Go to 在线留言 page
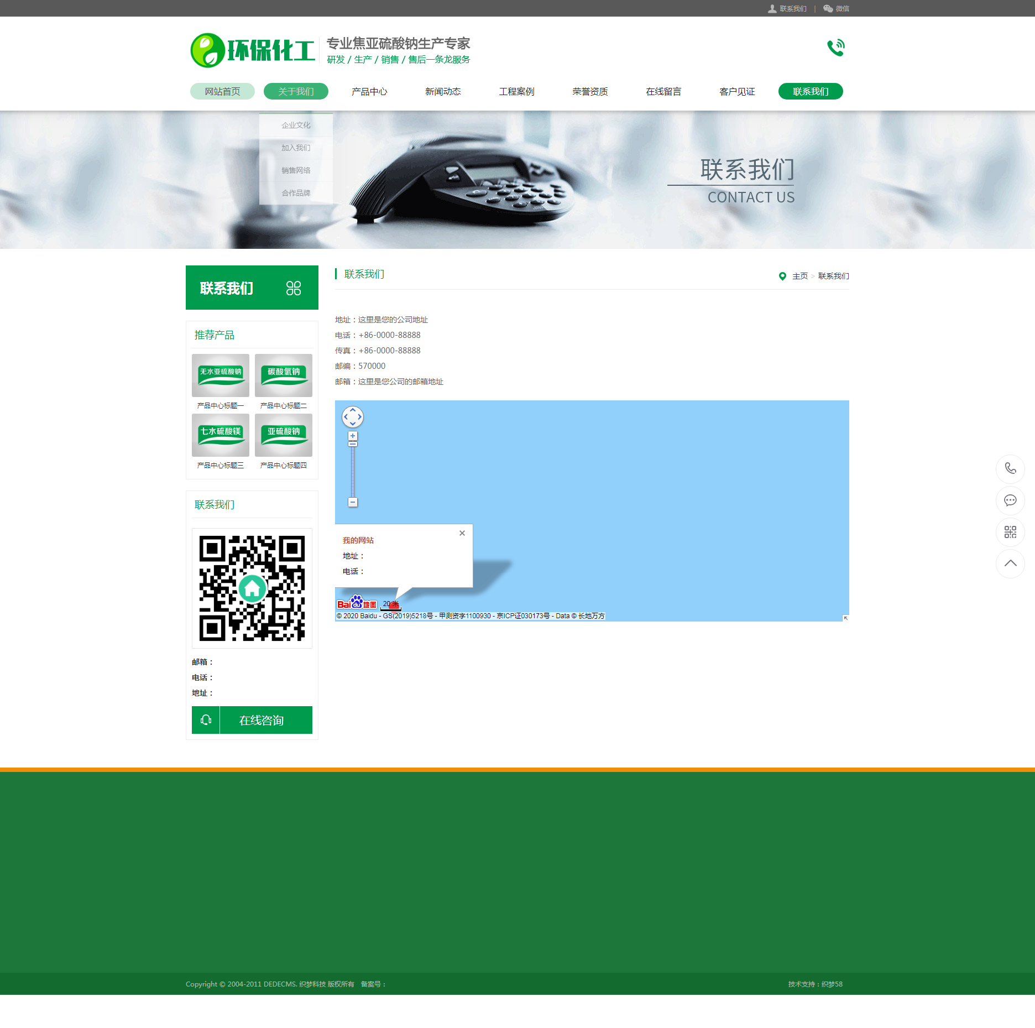Viewport: 1035px width, 1028px height. click(x=663, y=91)
